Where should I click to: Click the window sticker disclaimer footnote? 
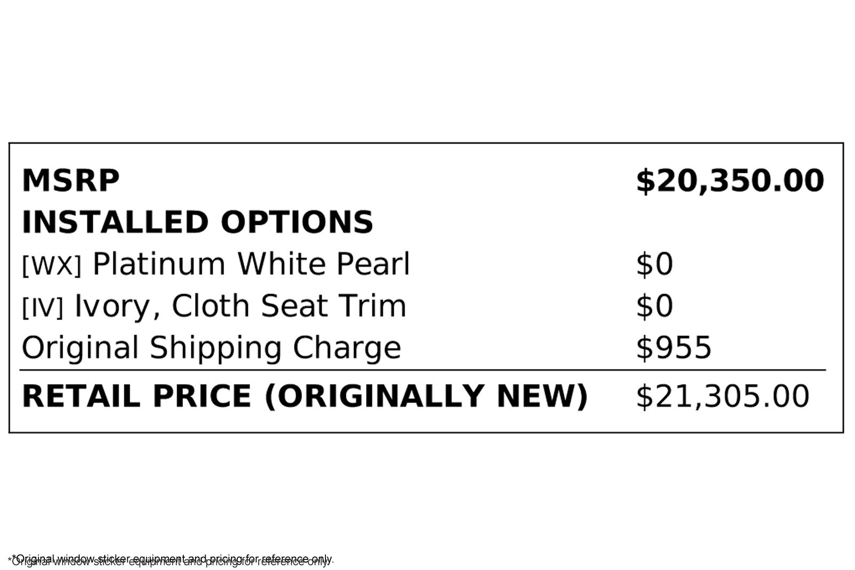171,560
